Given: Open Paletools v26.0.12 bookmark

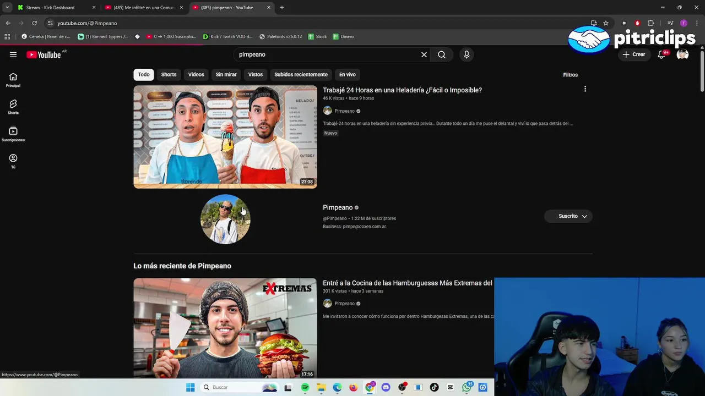Looking at the screenshot, I should point(280,37).
